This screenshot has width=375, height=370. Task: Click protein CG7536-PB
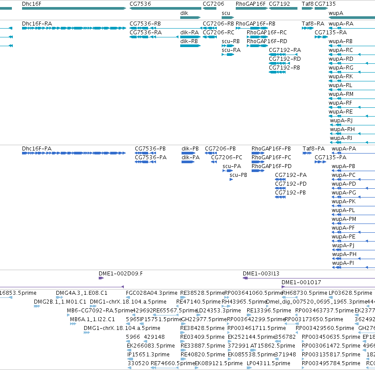coord(145,153)
